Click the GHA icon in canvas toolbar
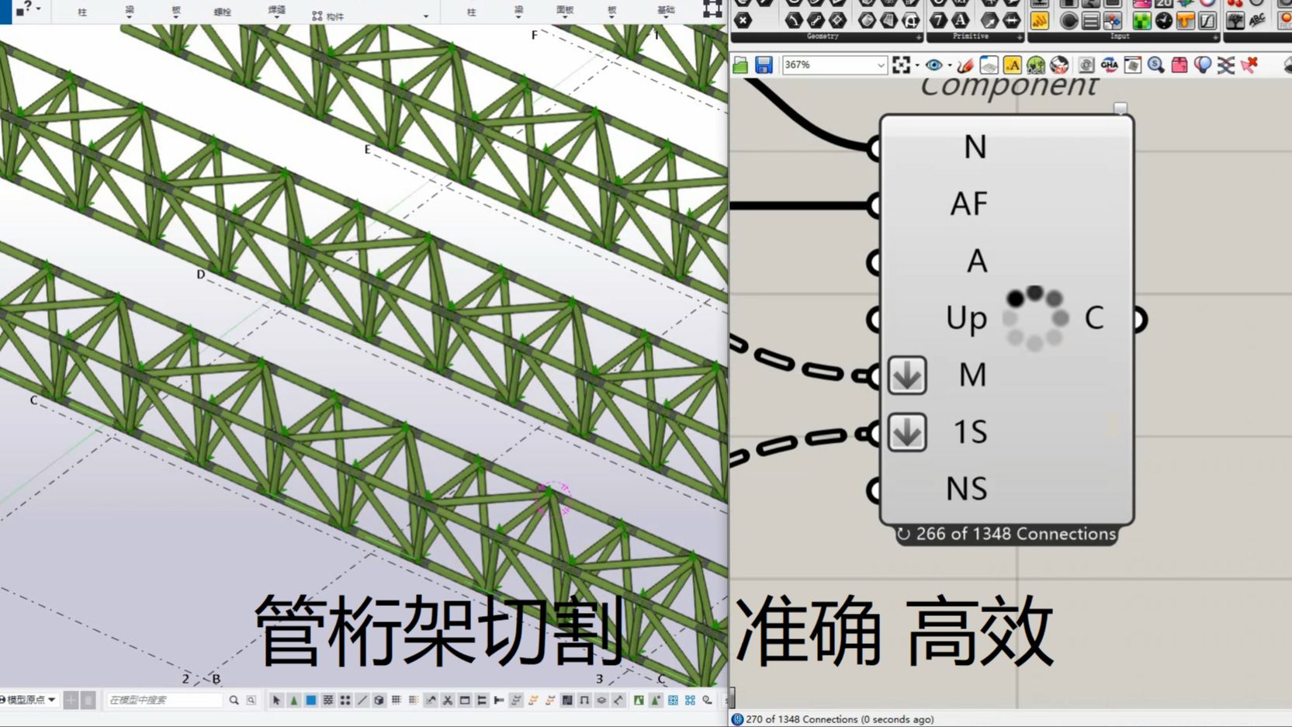This screenshot has height=727, width=1292. pos(1109,65)
